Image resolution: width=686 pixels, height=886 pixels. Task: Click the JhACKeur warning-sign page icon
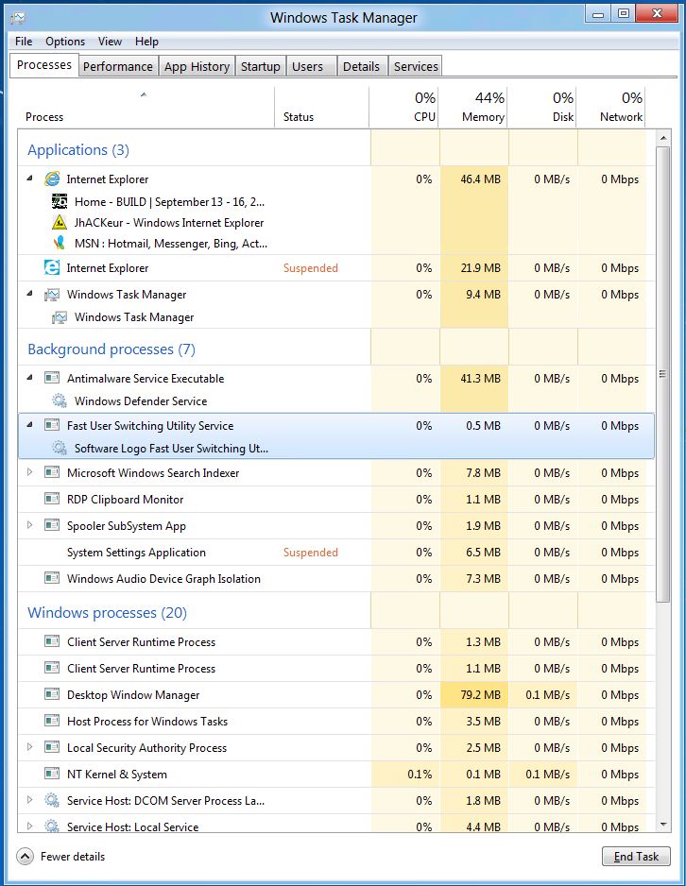(x=60, y=223)
